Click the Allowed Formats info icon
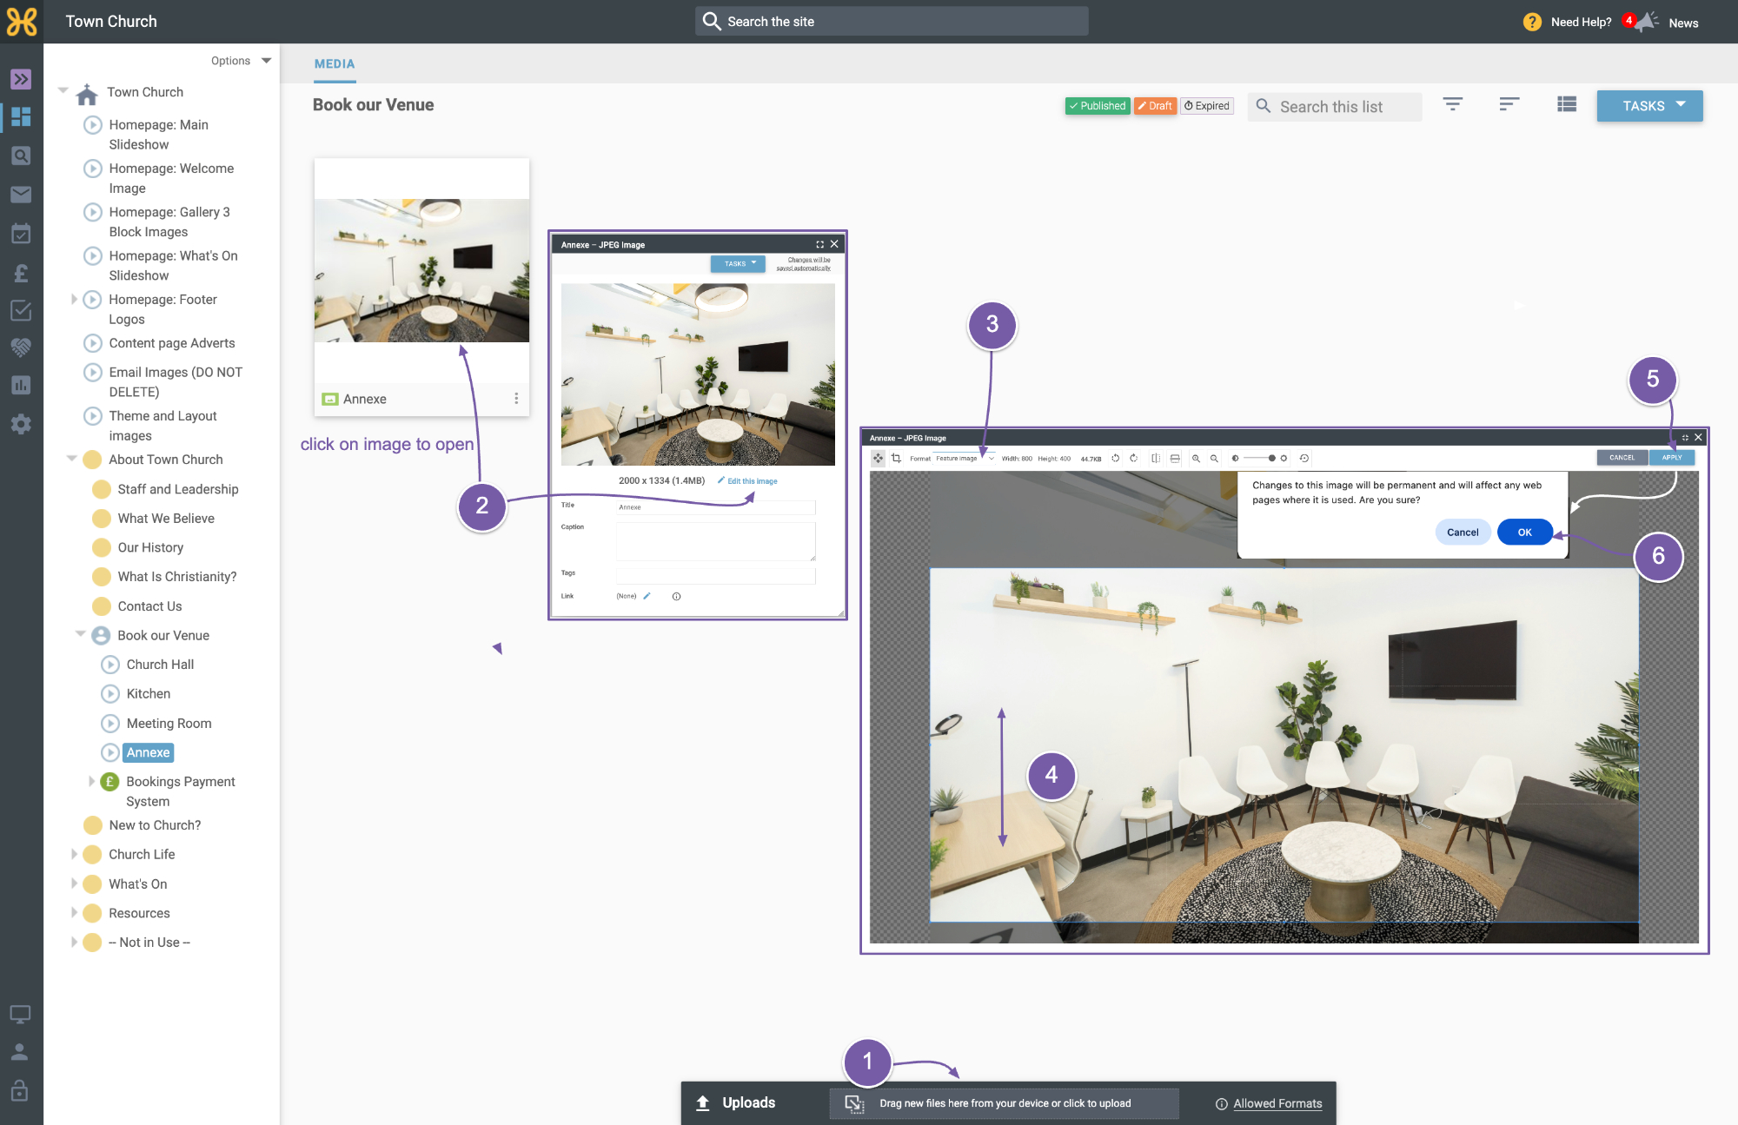Viewport: 1738px width, 1125px height. (1222, 1104)
